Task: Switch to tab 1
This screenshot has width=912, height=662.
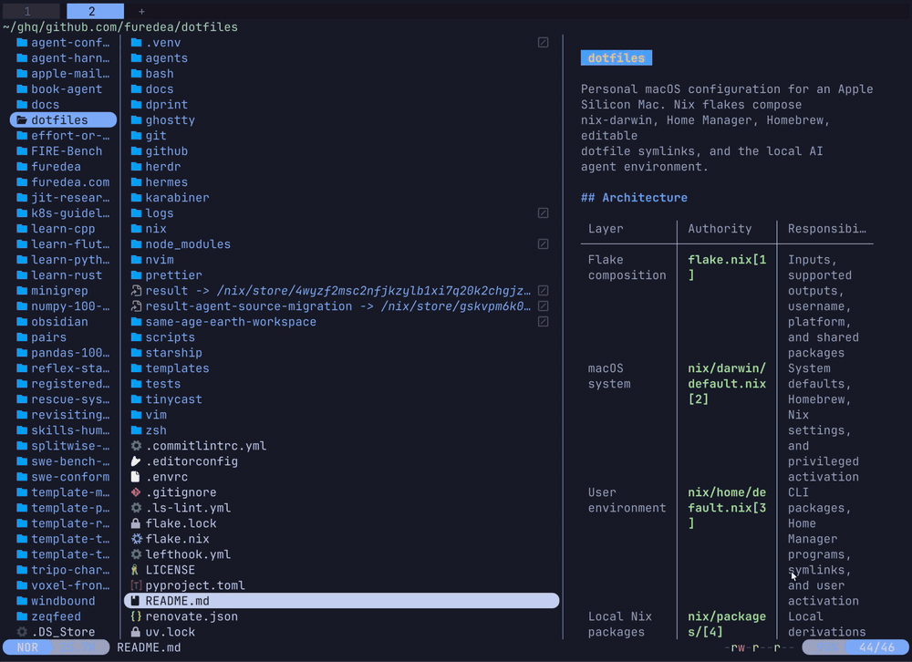Action: coord(30,11)
